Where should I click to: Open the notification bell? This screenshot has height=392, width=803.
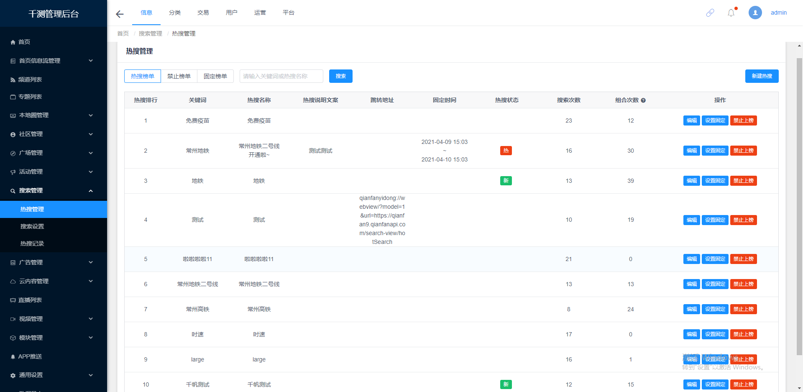pos(731,13)
